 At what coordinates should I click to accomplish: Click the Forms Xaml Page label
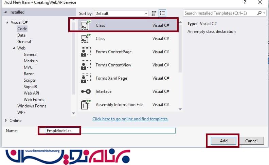pyautogui.click(x=111, y=78)
